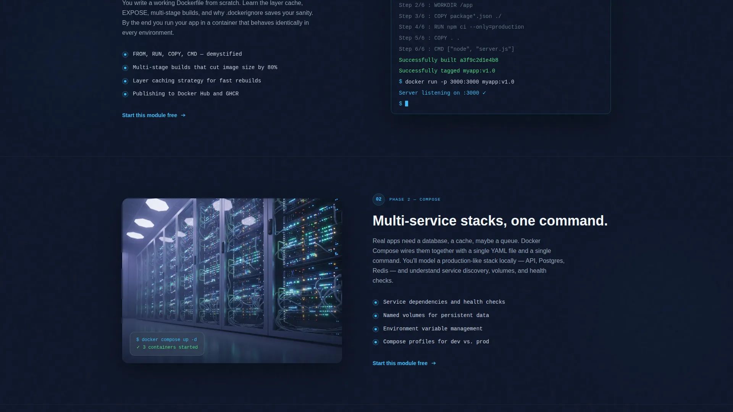Screen dimensions: 733x412
Task: Click bullet icon beside 'FROM, RUN, COPY, CMD — demystified'
Action: click(125, 55)
